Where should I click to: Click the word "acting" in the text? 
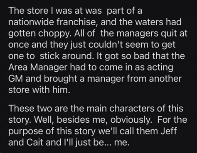[160, 68]
